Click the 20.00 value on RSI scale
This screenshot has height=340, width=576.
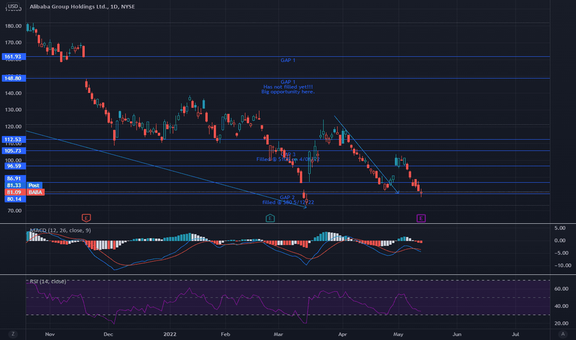coord(561,323)
